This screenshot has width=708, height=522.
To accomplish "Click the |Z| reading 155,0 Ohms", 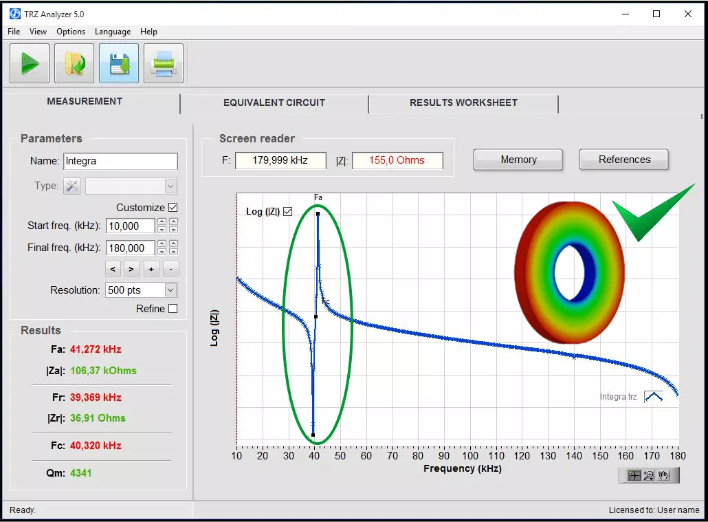I will (397, 160).
